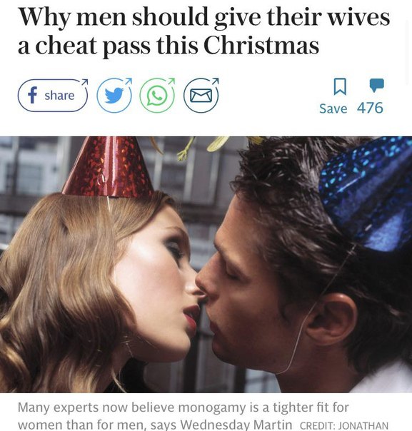Click arrow on the email share circle
The height and width of the screenshot is (431, 412).
(x=216, y=81)
